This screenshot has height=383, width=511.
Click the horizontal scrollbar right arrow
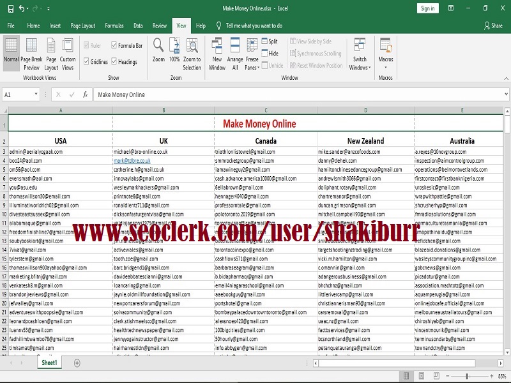click(501, 363)
